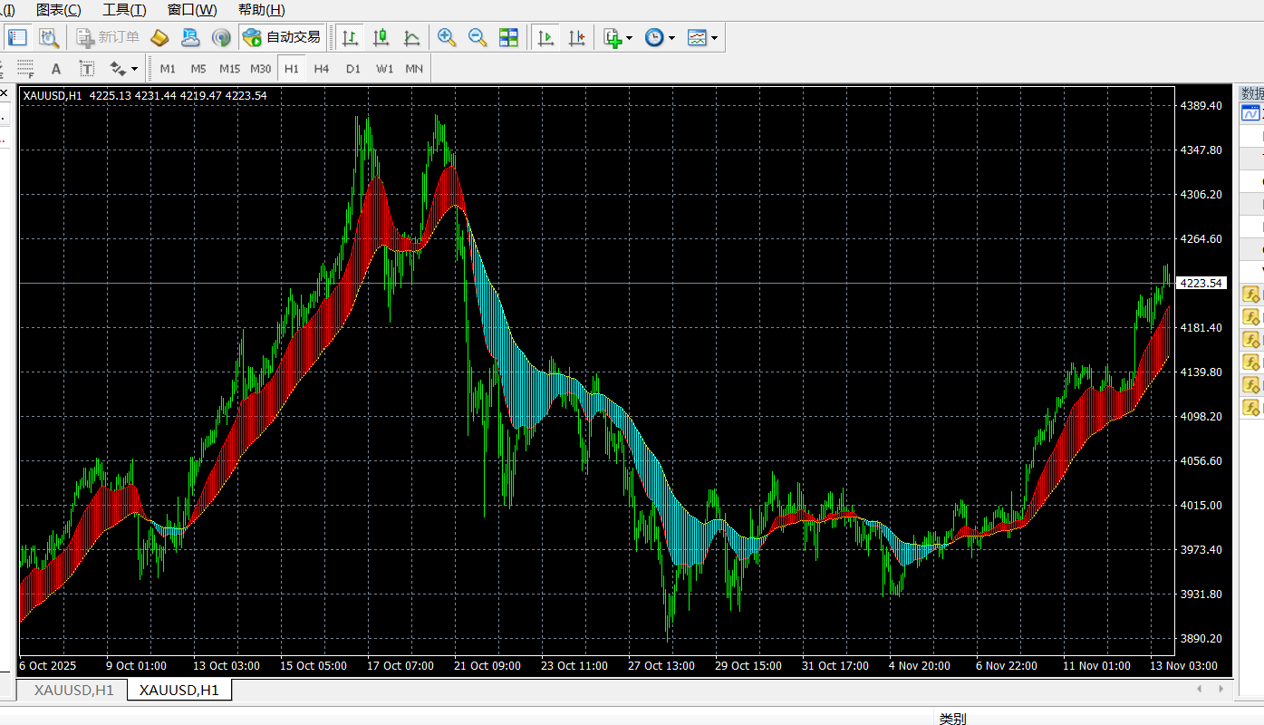The width and height of the screenshot is (1264, 725).
Task: Select the text tool marked A
Action: [56, 69]
